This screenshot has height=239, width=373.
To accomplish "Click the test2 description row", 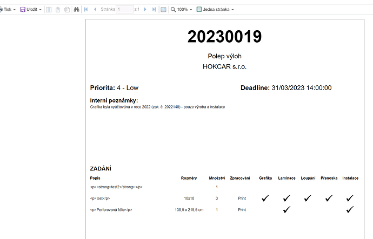I will (x=116, y=187).
